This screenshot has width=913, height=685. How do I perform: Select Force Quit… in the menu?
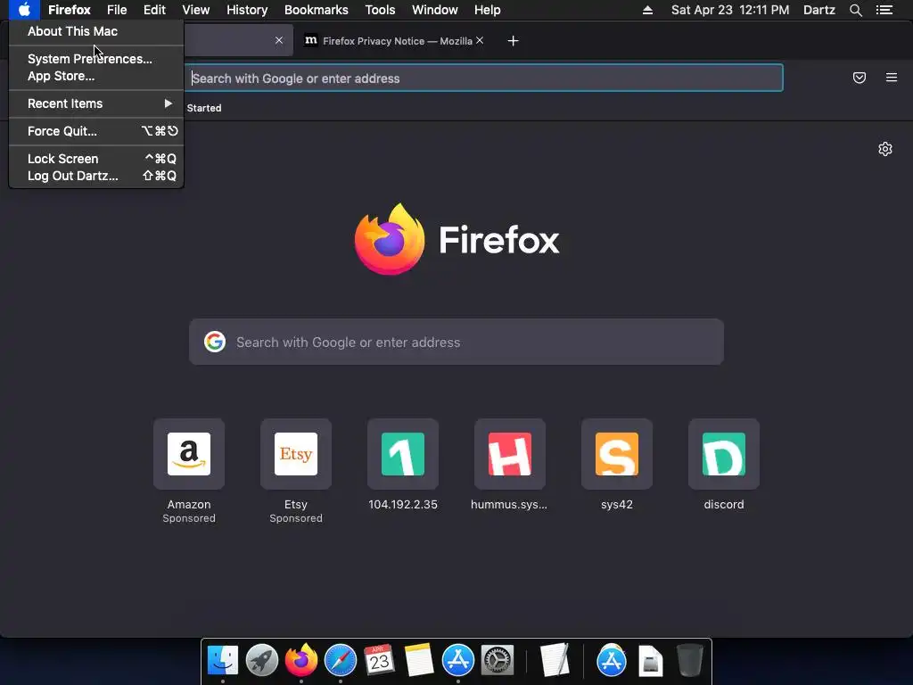tap(96, 131)
